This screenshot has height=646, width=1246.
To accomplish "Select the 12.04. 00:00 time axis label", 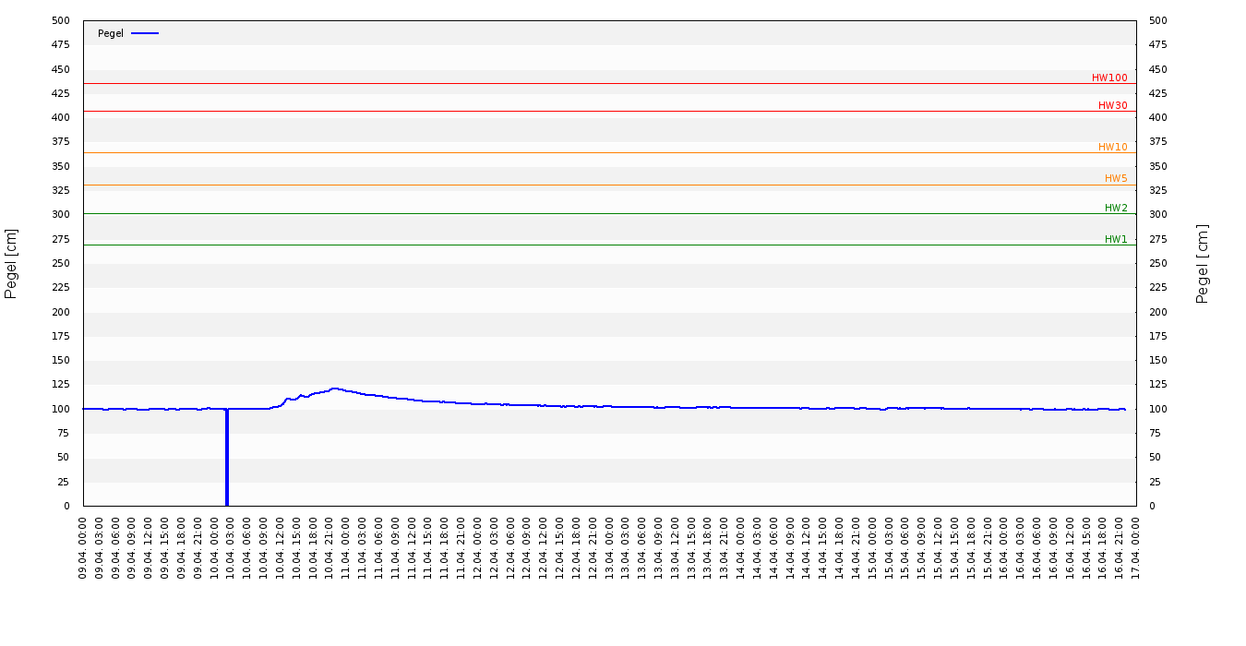I will pos(478,547).
